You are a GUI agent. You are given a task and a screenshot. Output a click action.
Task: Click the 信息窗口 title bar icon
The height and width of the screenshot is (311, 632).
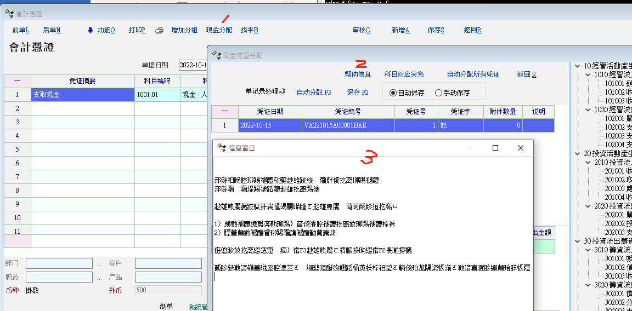[x=222, y=148]
